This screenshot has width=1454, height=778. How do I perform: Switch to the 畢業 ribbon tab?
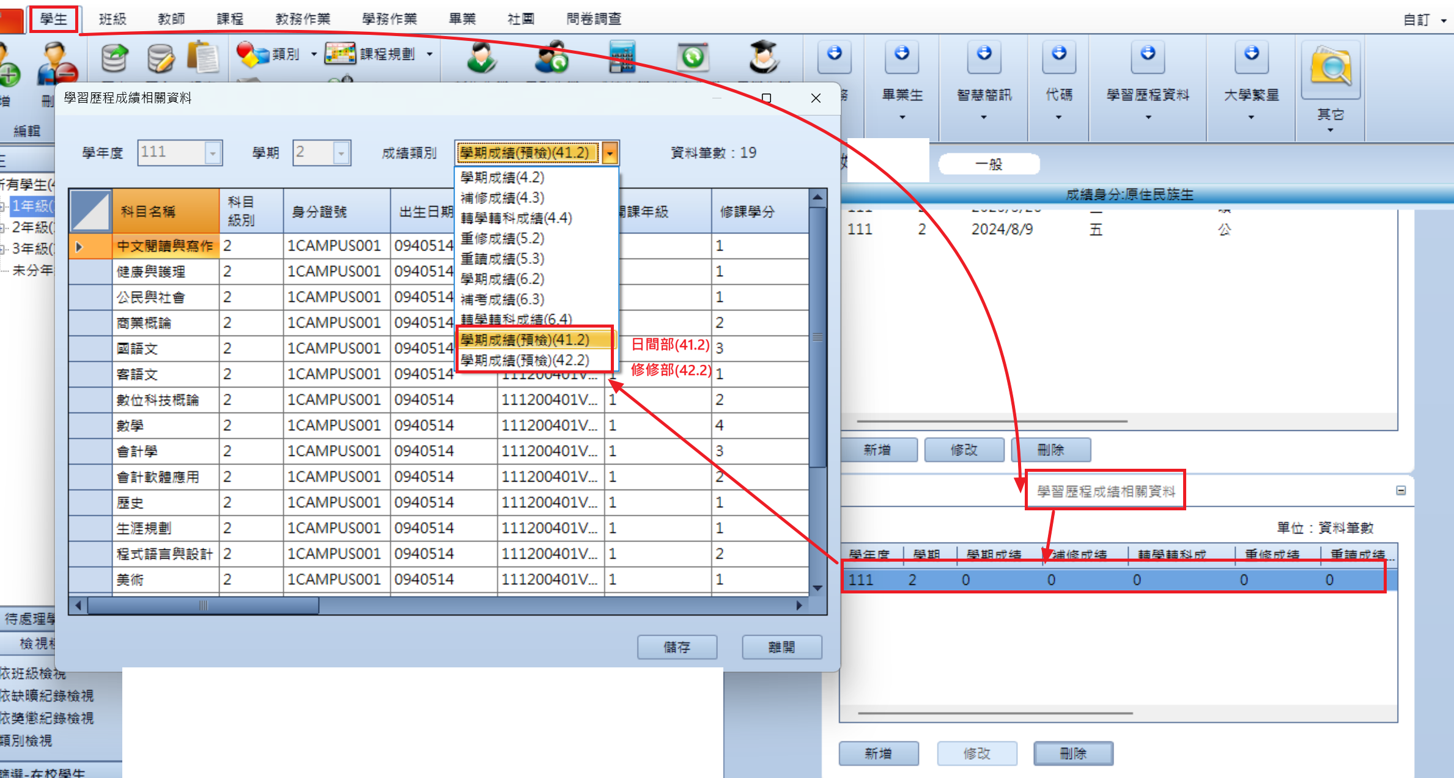click(x=462, y=20)
